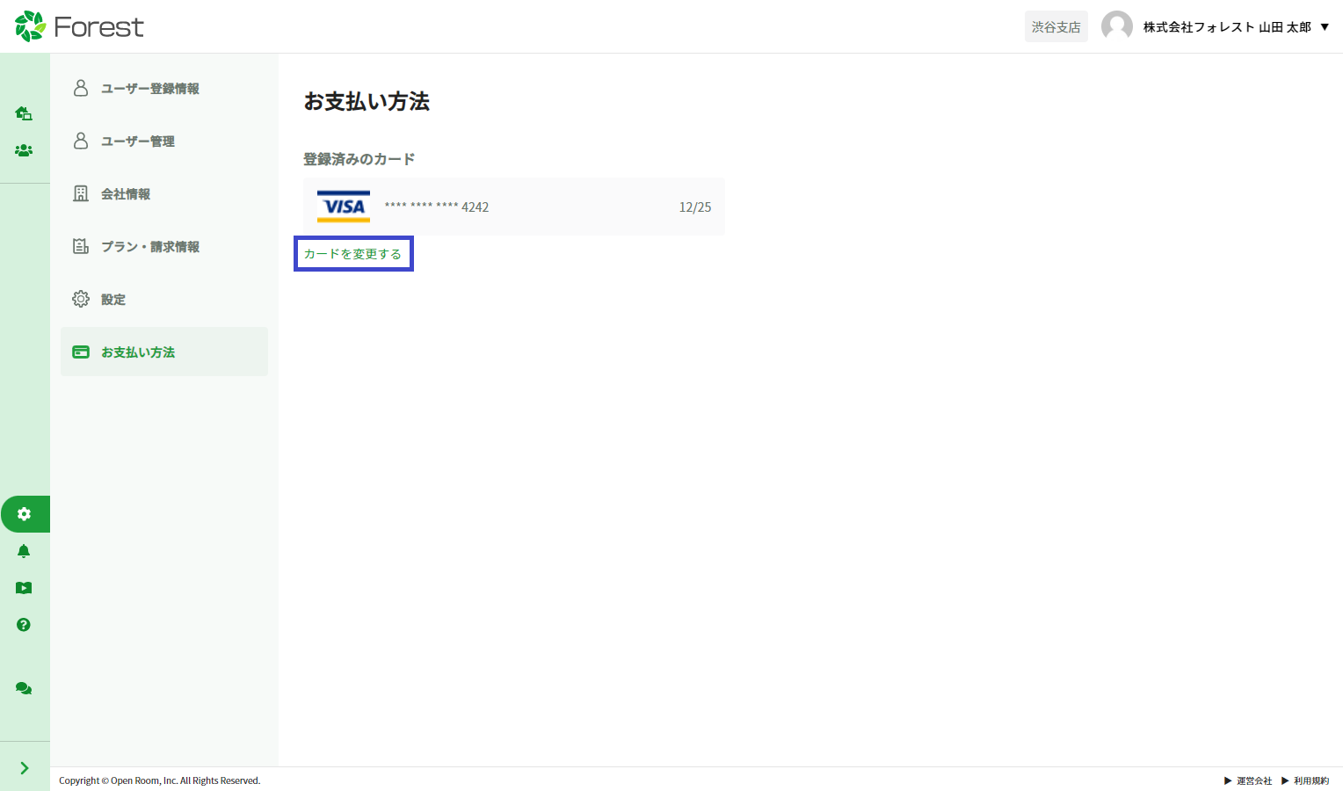Open 会社情報 in the settings menu
This screenshot has height=791, width=1343.
tap(125, 194)
